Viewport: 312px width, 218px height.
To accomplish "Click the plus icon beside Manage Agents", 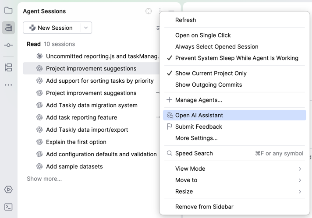I will point(169,100).
